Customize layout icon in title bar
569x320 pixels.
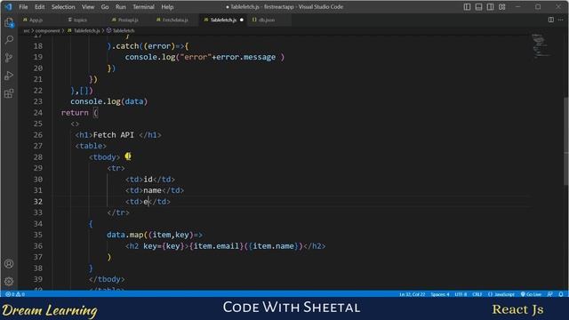(x=501, y=6)
